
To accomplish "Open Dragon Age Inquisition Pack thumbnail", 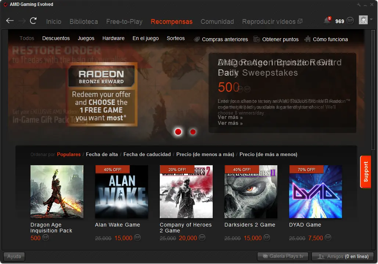I will pyautogui.click(x=57, y=192).
